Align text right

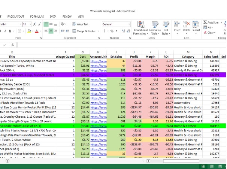point(56,31)
